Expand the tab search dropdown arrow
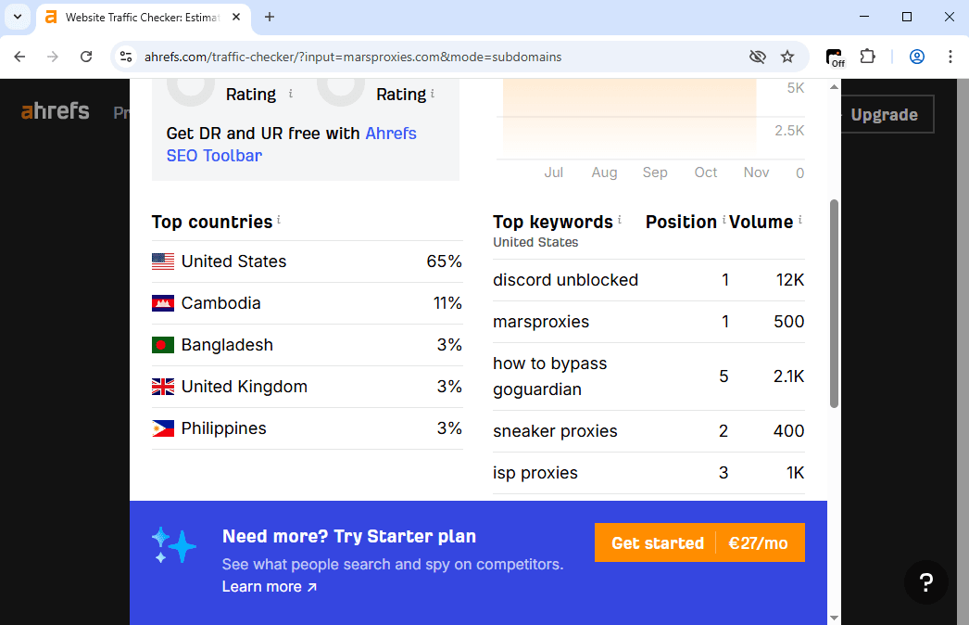969x625 pixels. pos(17,17)
